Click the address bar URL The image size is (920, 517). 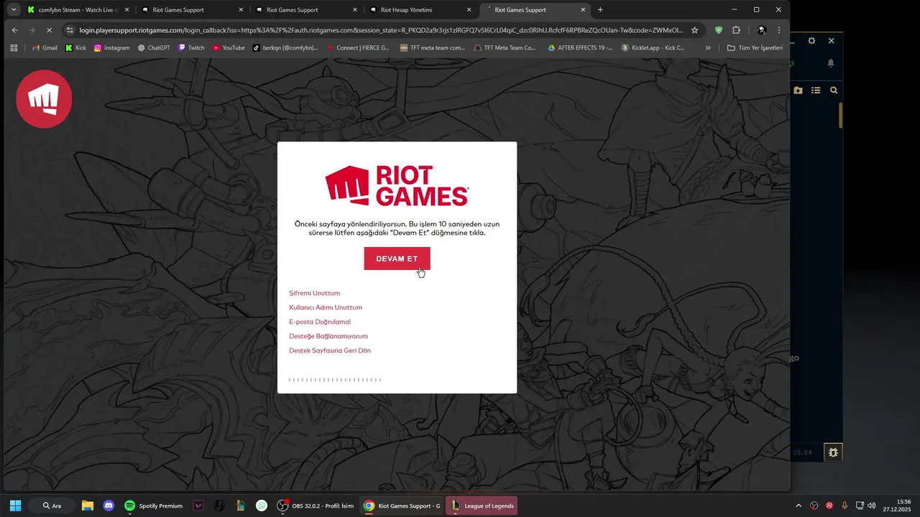pyautogui.click(x=381, y=30)
